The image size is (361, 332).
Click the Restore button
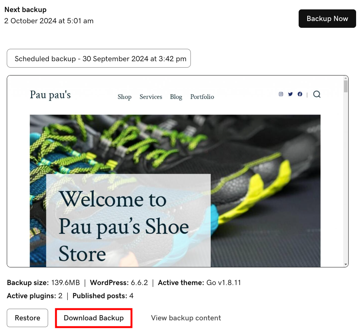click(x=27, y=318)
